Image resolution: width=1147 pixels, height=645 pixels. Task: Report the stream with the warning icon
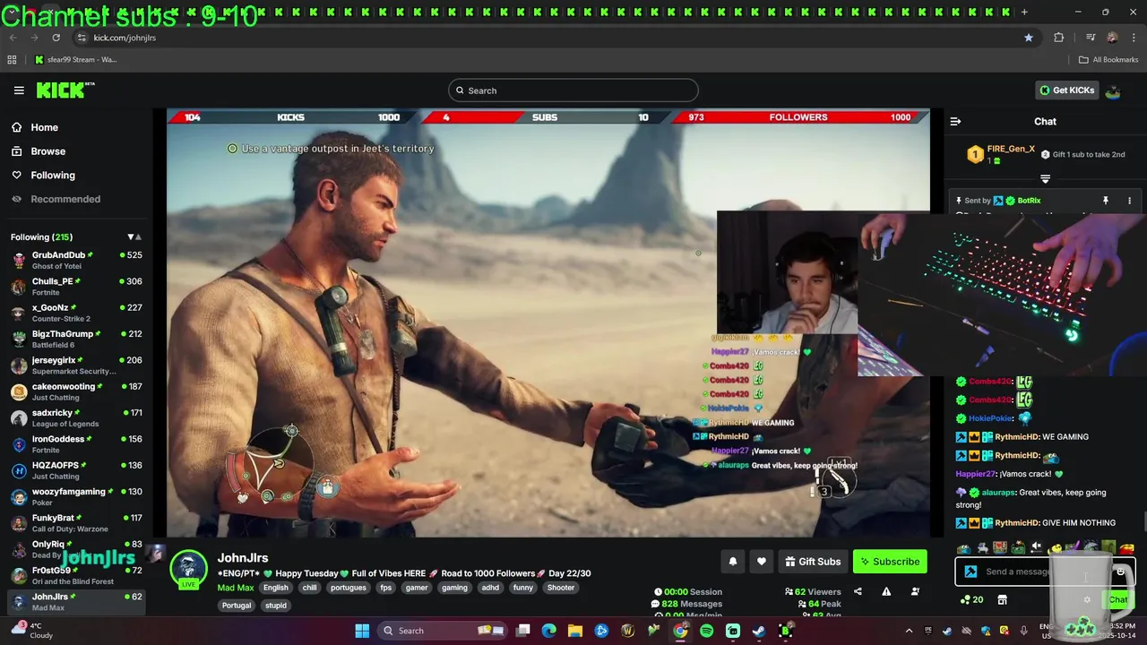(886, 591)
